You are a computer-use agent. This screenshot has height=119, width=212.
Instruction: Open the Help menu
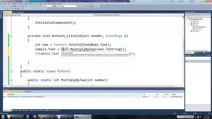(x=60, y=4)
